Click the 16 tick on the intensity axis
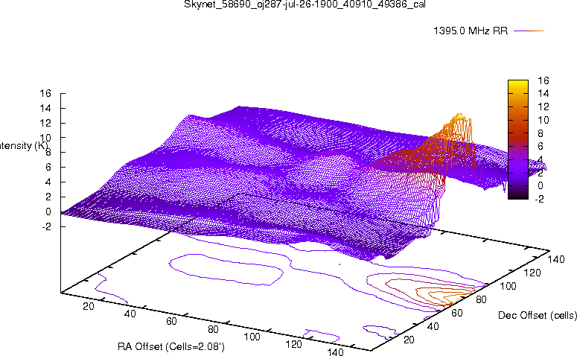Screen dimensions: 577x356 45,93
